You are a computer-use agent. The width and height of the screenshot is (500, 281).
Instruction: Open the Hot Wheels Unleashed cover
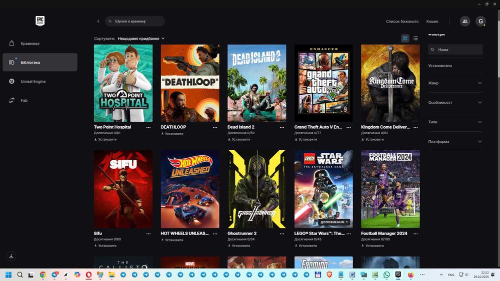(x=190, y=189)
